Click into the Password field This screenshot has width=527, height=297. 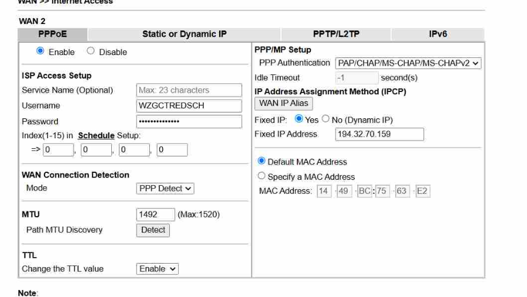189,121
